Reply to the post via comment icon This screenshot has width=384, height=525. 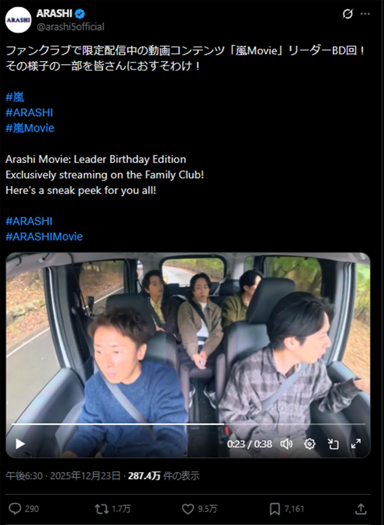point(15,509)
